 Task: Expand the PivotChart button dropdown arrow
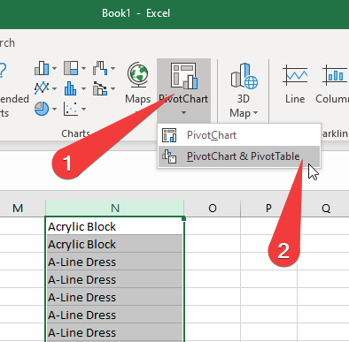[x=183, y=113]
